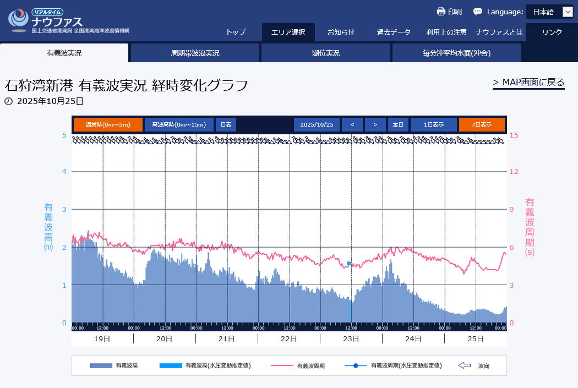The image size is (578, 388).
Task: Switch to 高波高時(0m～15m) scale mode
Action: [179, 125]
